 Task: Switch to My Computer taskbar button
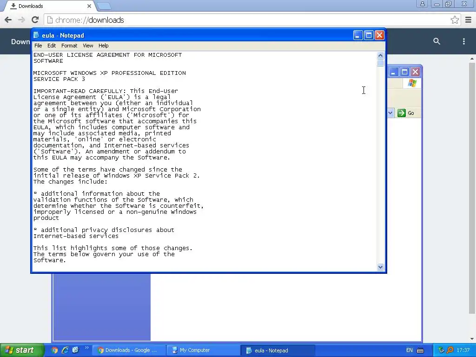point(204,350)
